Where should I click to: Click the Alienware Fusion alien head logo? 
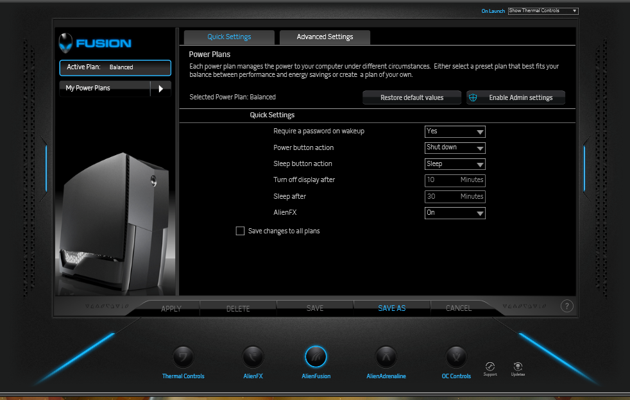tap(65, 43)
